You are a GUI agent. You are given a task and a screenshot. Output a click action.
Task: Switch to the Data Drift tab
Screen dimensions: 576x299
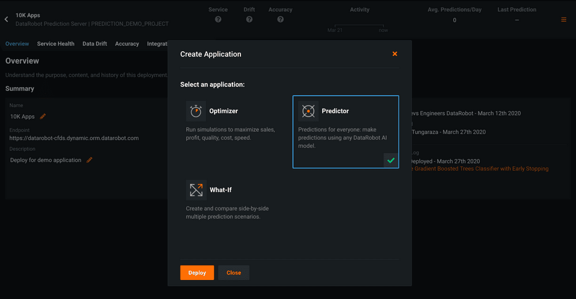[95, 44]
